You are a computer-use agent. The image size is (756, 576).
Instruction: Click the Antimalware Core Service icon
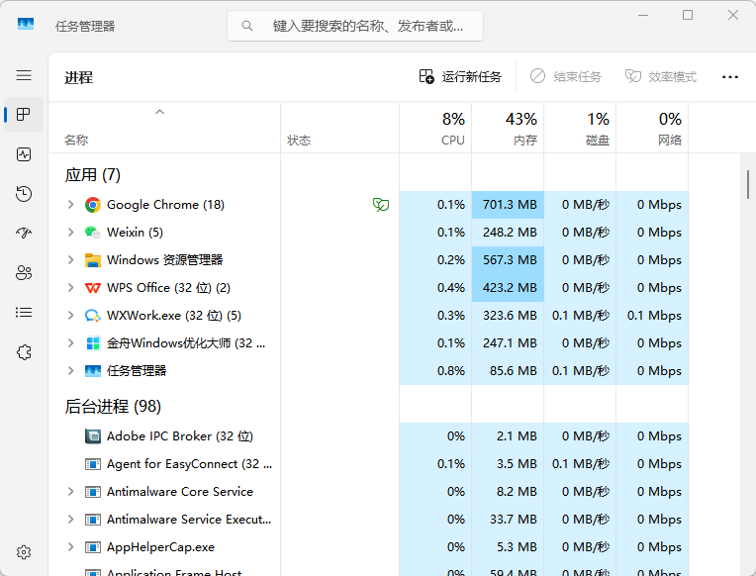[x=93, y=492]
